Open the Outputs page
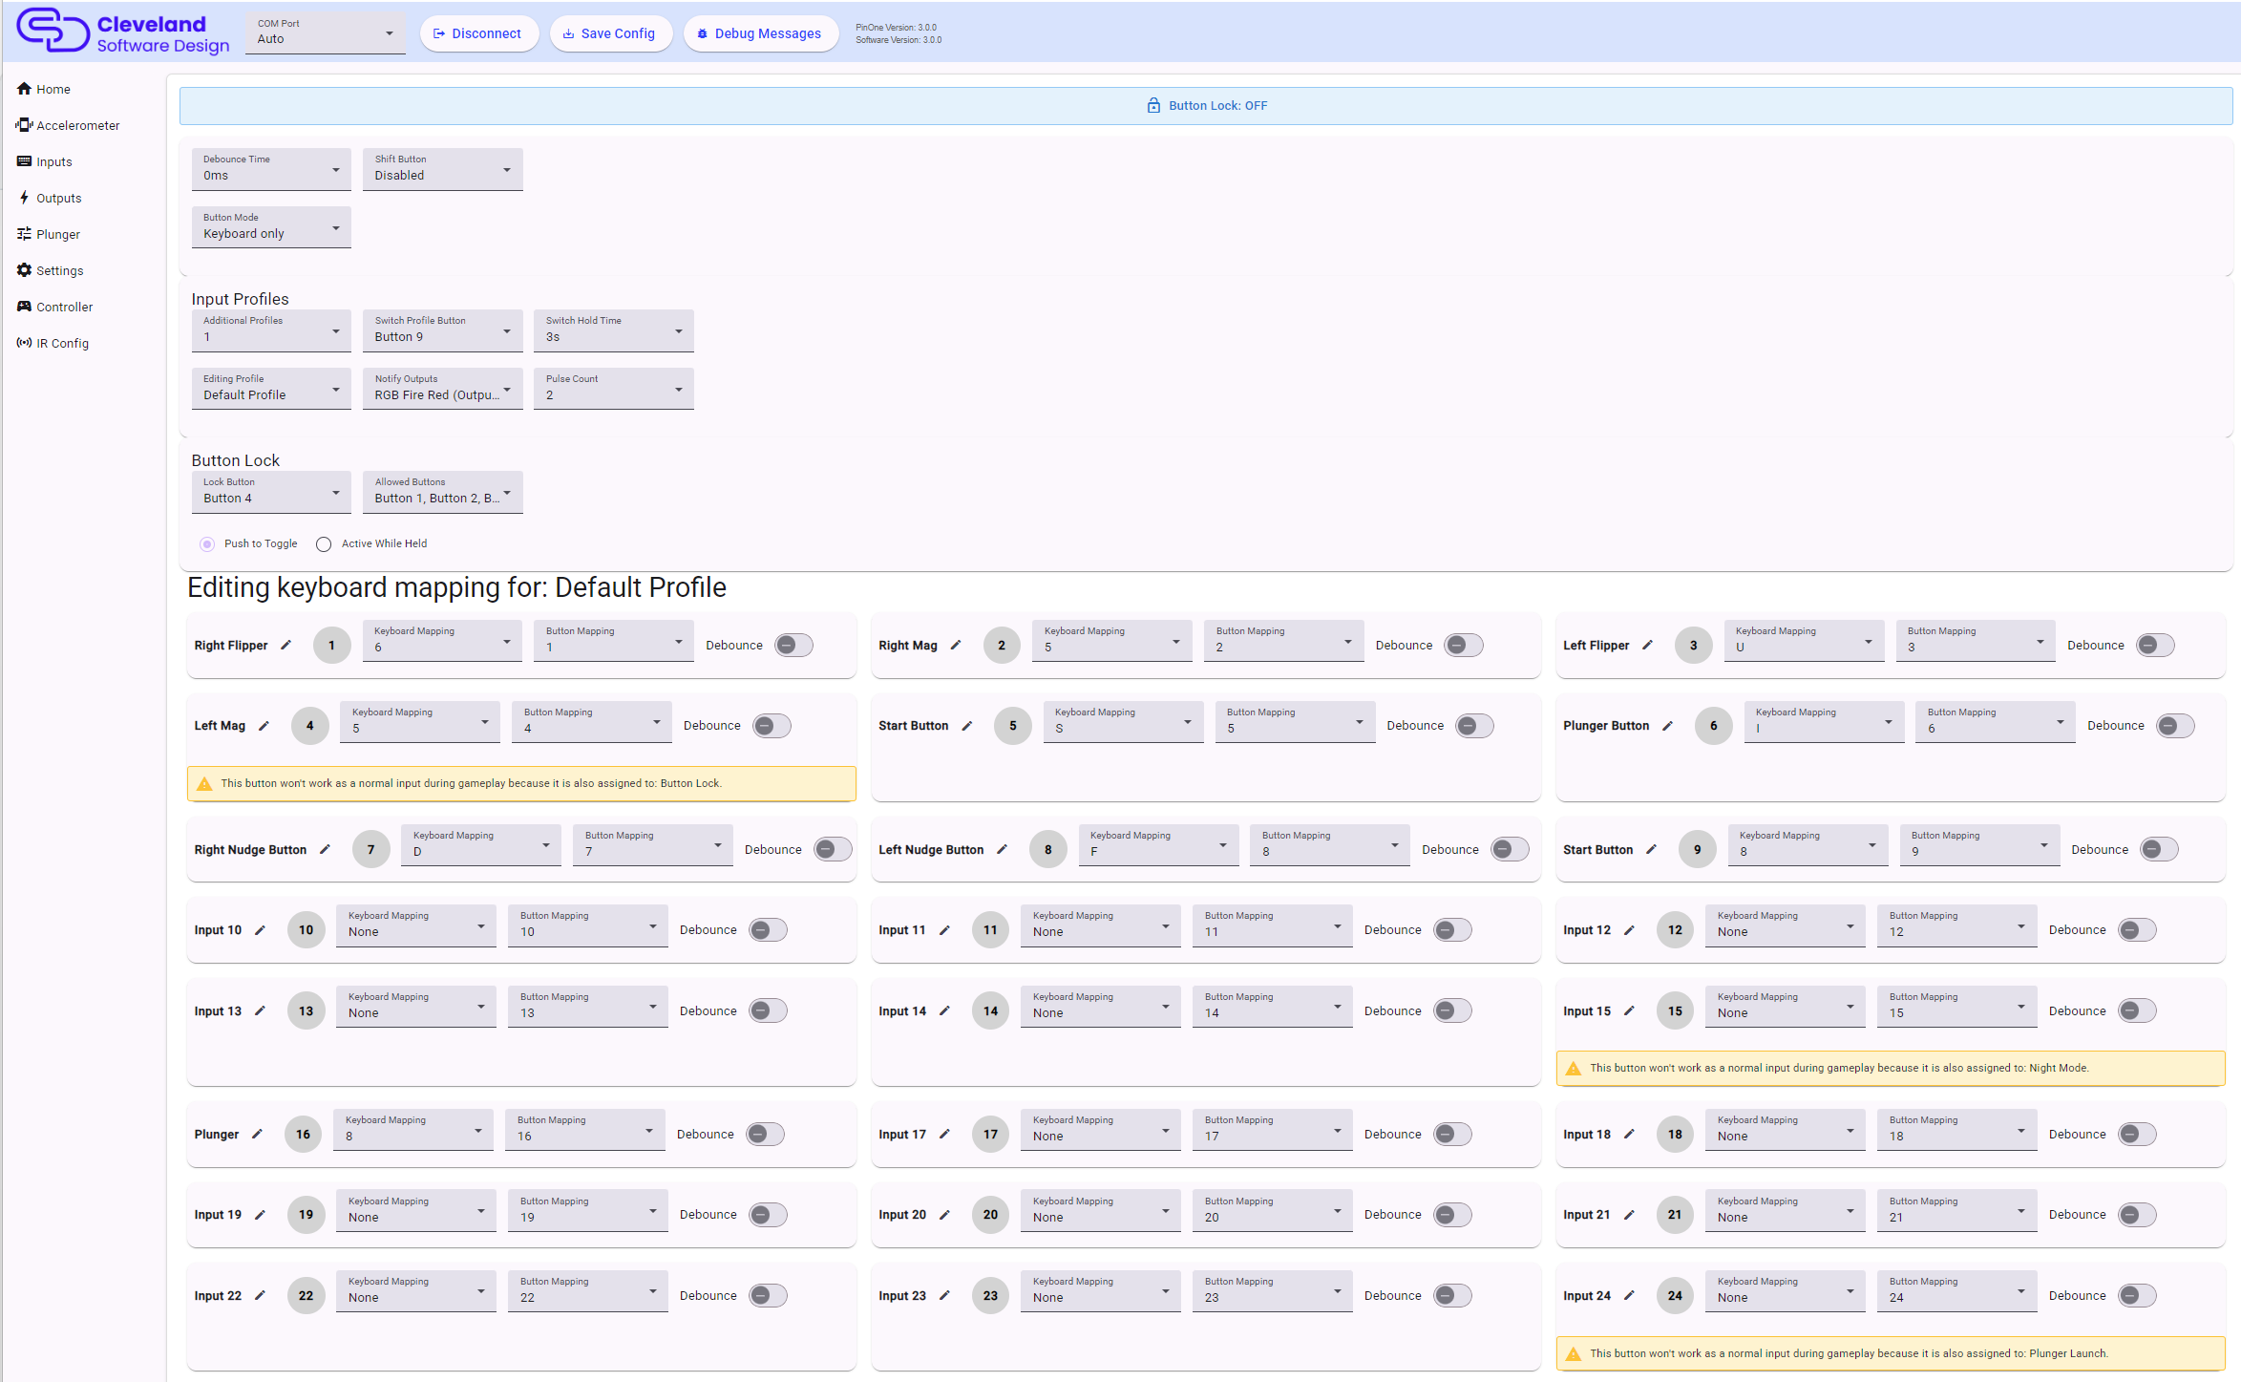This screenshot has height=1382, width=2241. coord(50,198)
